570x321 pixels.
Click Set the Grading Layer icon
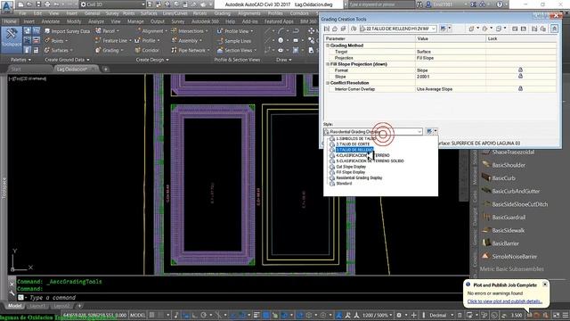tap(343, 29)
